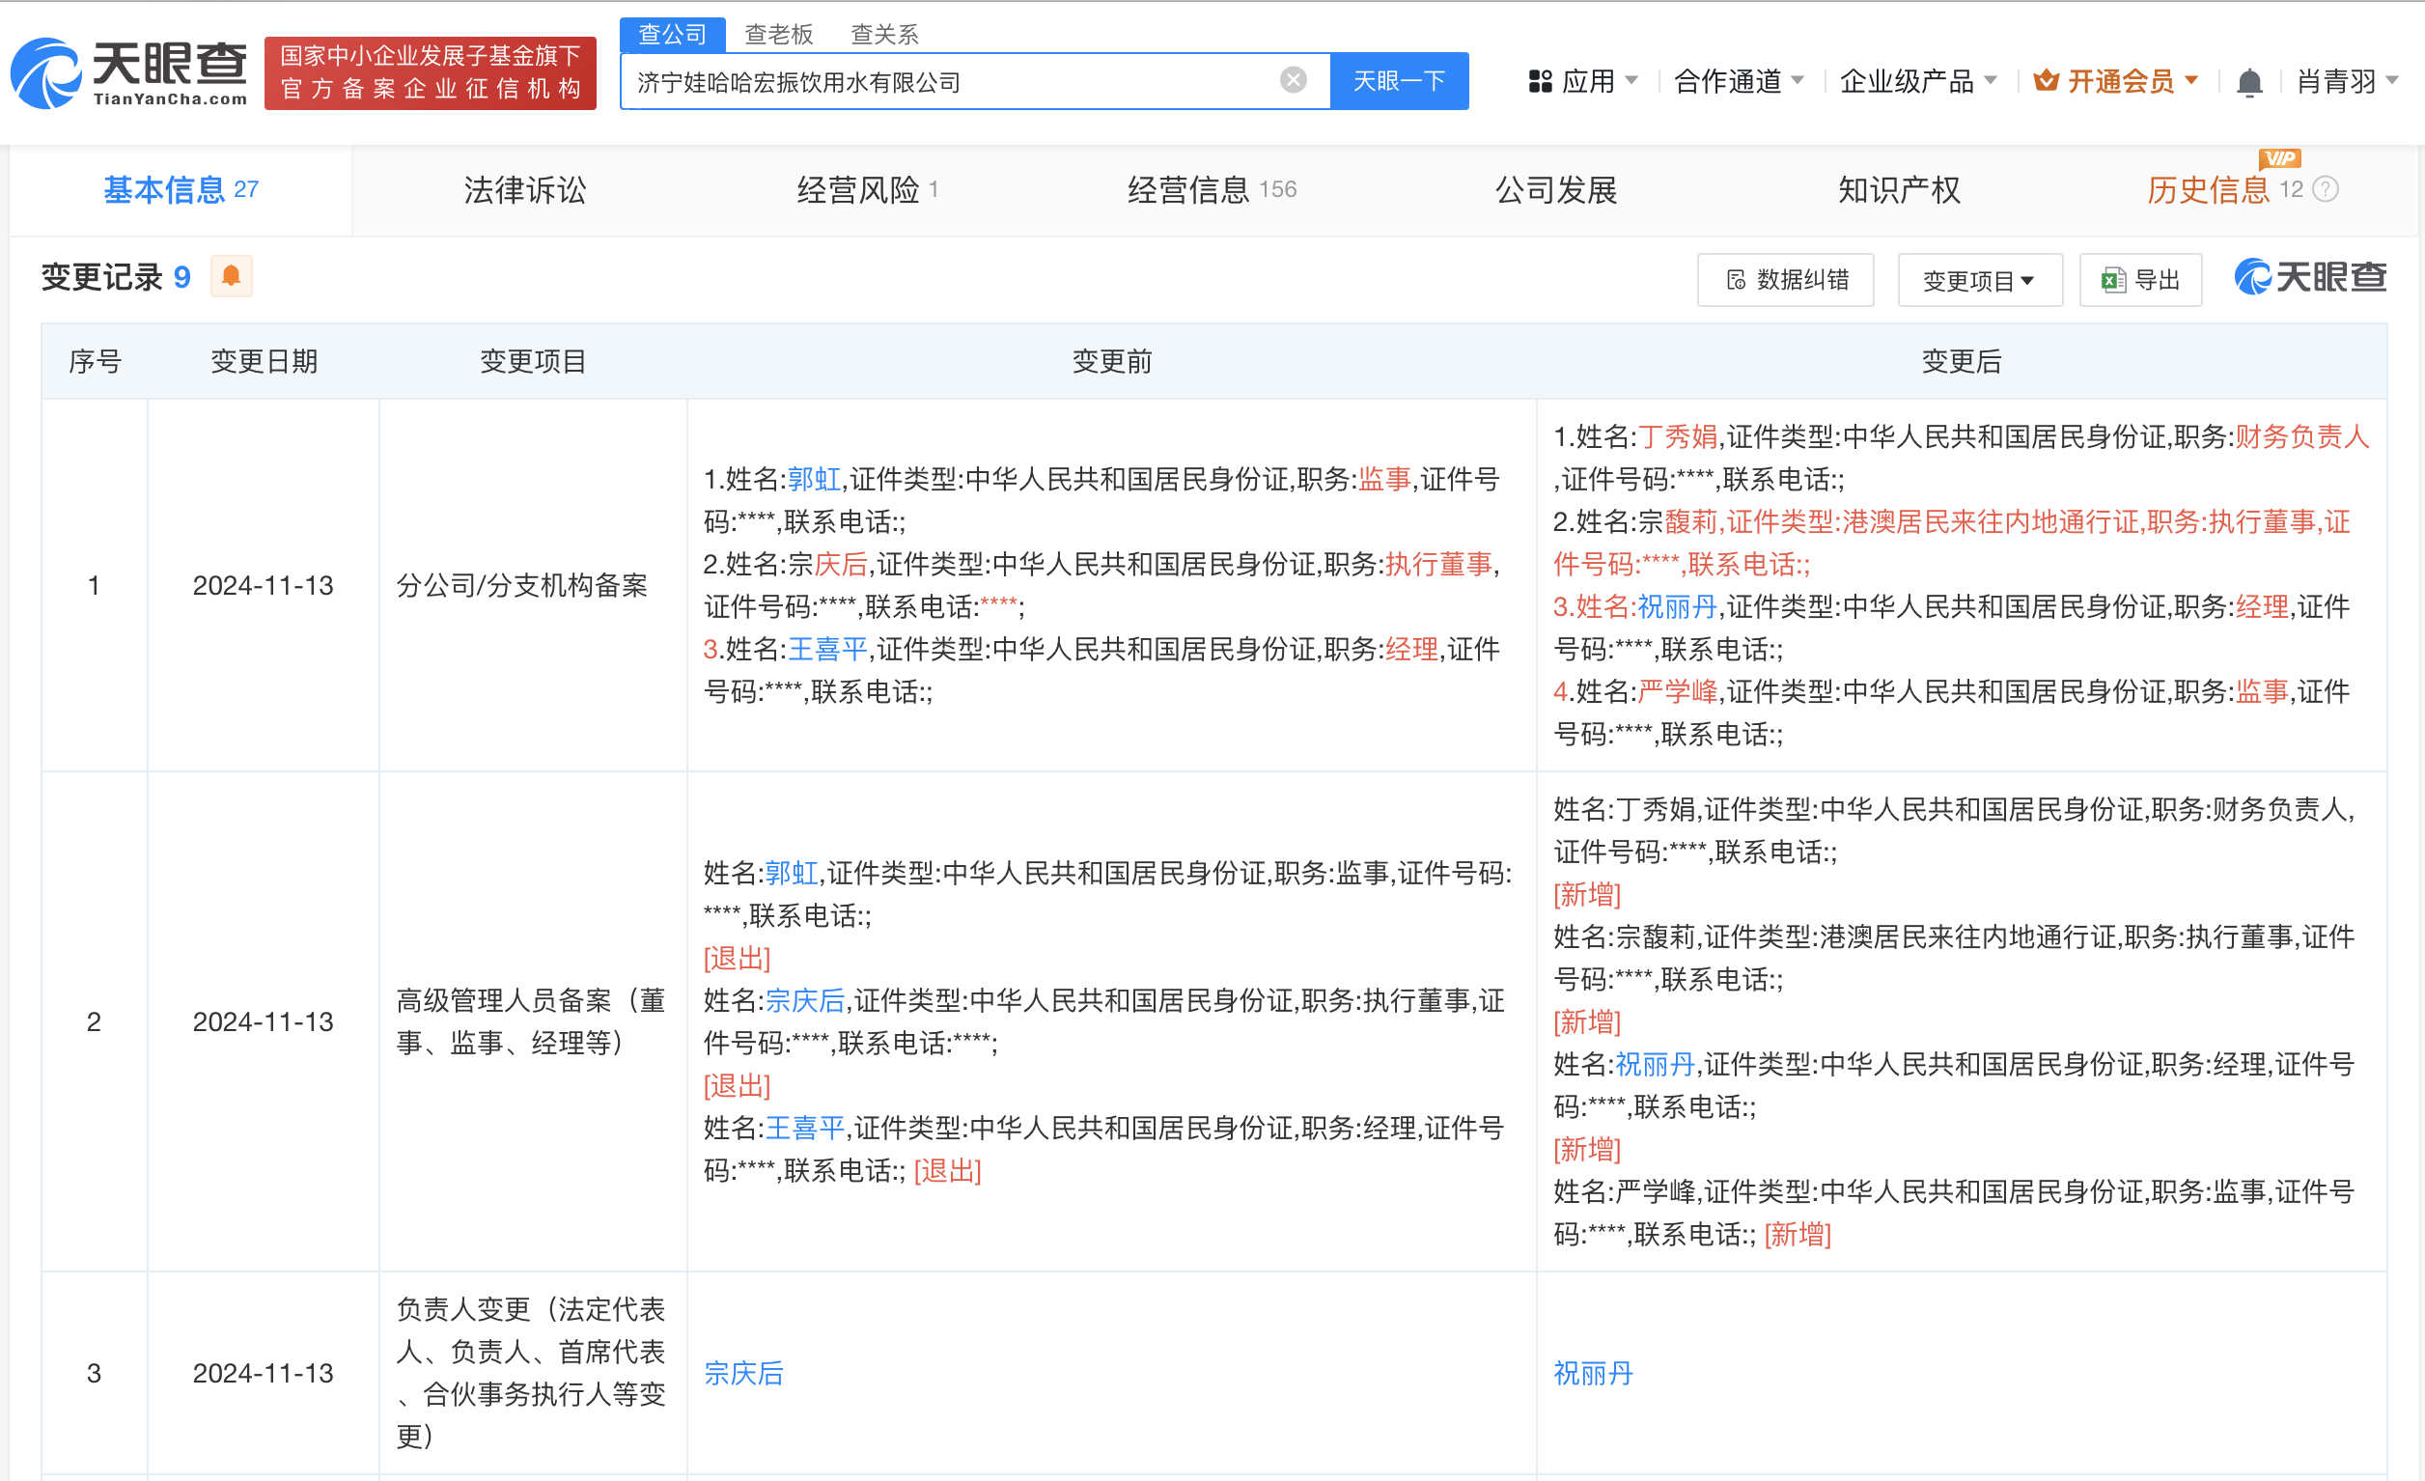Select the 查老板 search tab
The height and width of the screenshot is (1481, 2425).
(x=778, y=35)
